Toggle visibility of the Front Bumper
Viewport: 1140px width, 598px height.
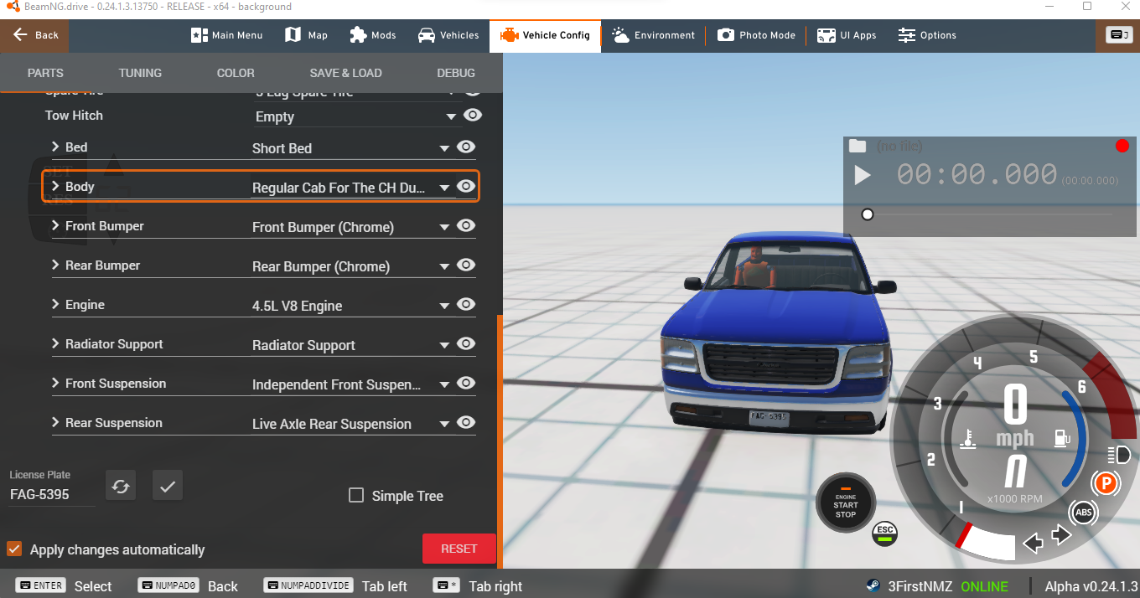[x=466, y=225]
